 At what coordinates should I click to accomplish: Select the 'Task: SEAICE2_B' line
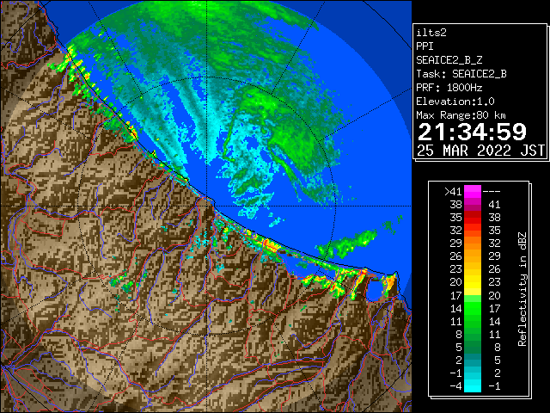[x=461, y=74]
